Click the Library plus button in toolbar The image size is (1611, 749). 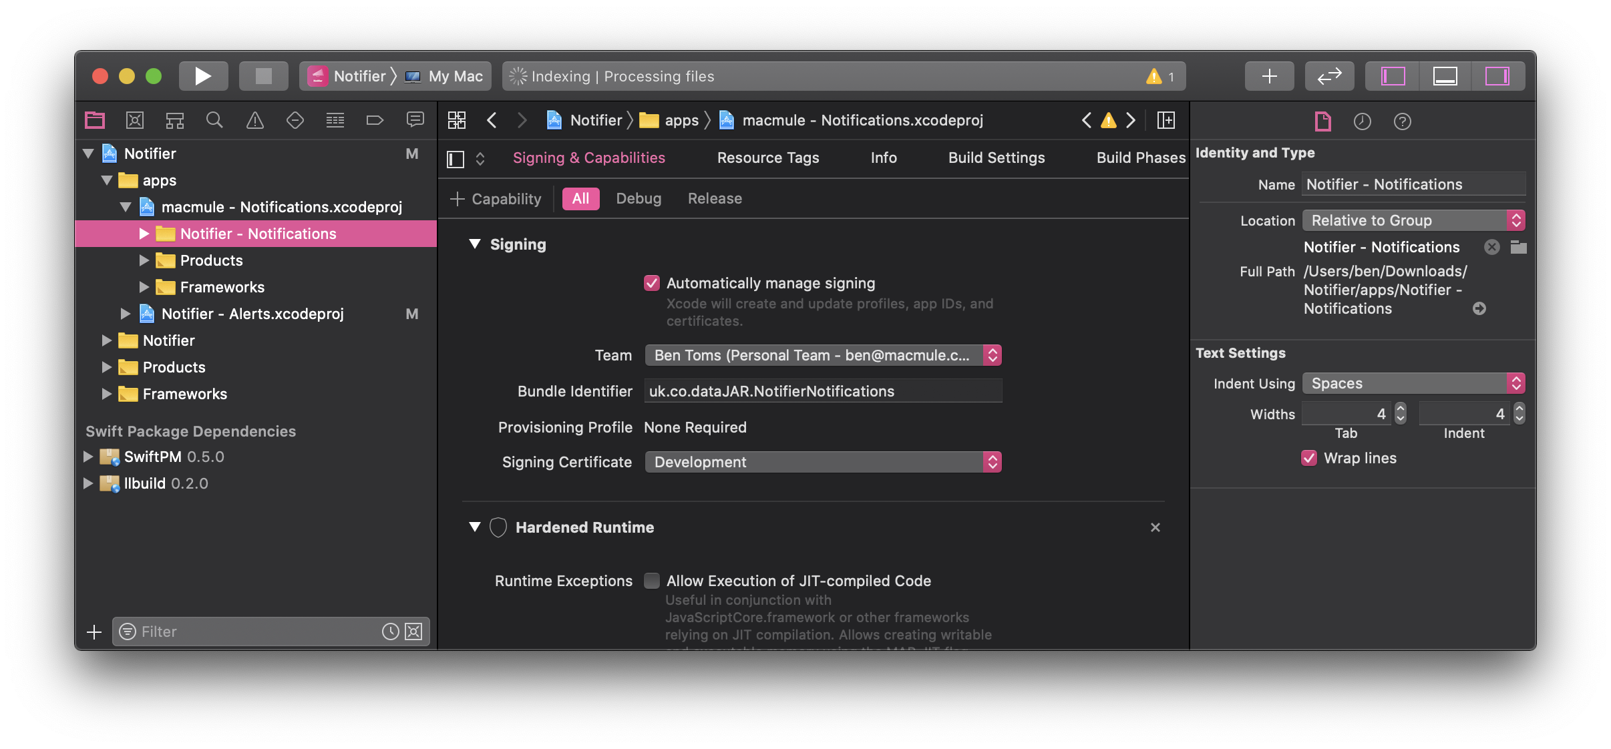(x=1269, y=76)
